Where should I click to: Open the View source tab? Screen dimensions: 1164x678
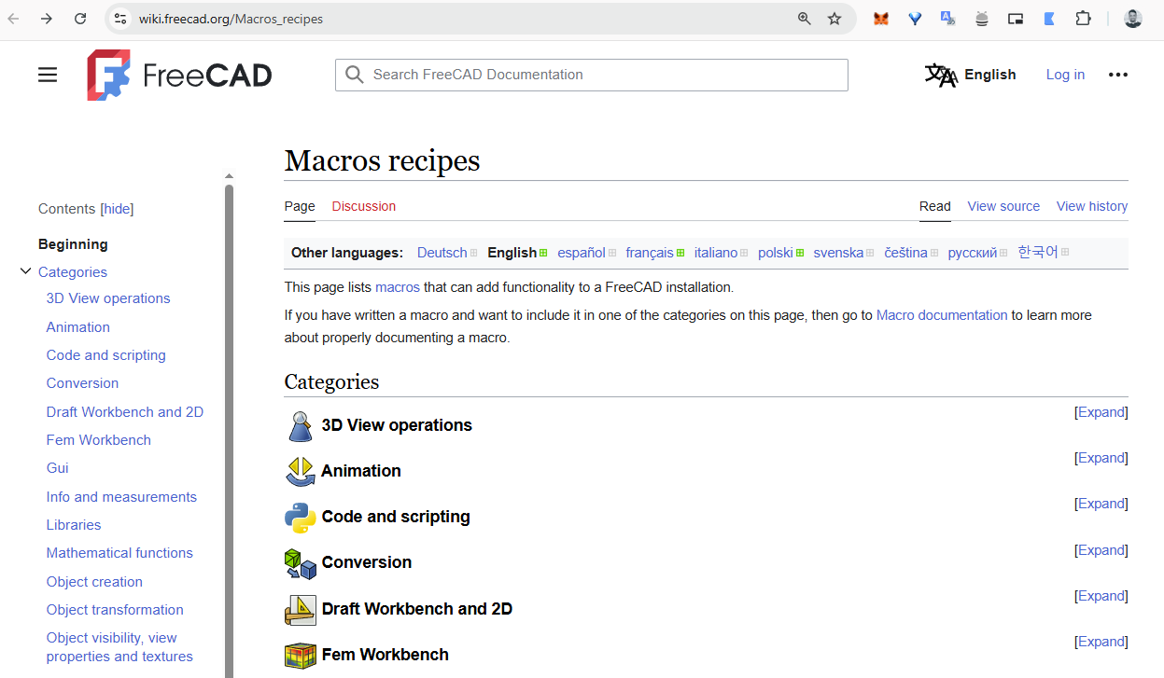click(x=1003, y=206)
